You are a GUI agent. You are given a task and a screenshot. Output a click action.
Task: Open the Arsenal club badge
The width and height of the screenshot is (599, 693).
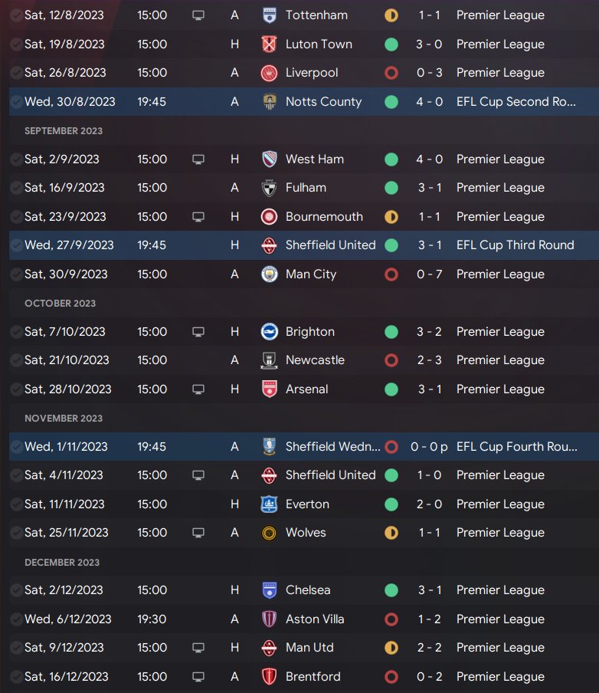pos(269,389)
